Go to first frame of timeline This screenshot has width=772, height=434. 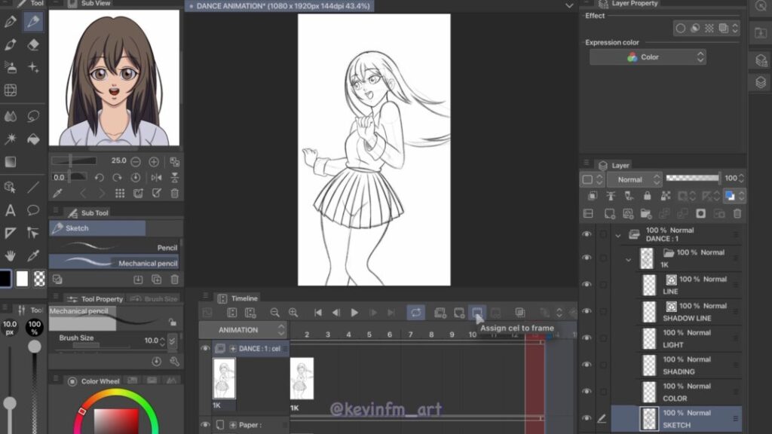[318, 313]
